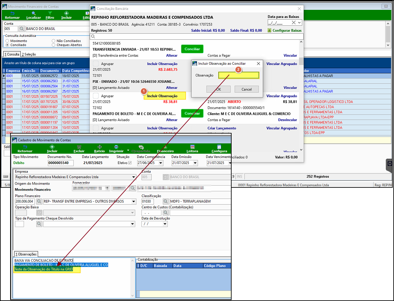
Task: Click grid selector icon left of Empresa header
Action: (4, 71)
